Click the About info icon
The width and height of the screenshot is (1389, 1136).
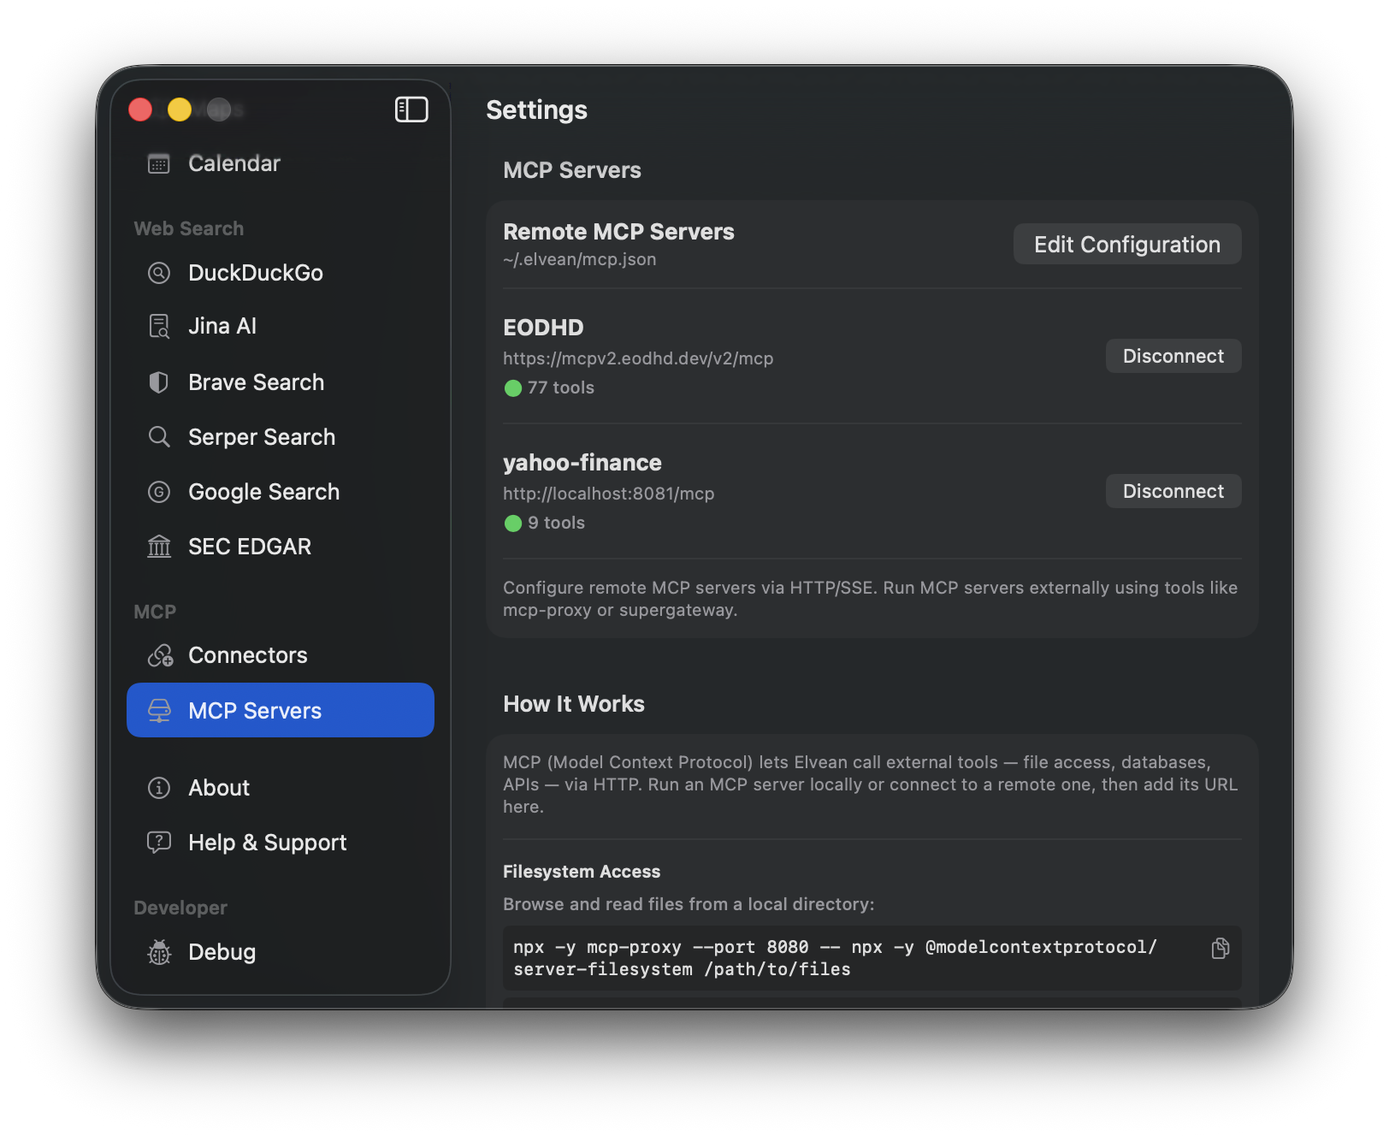[159, 788]
